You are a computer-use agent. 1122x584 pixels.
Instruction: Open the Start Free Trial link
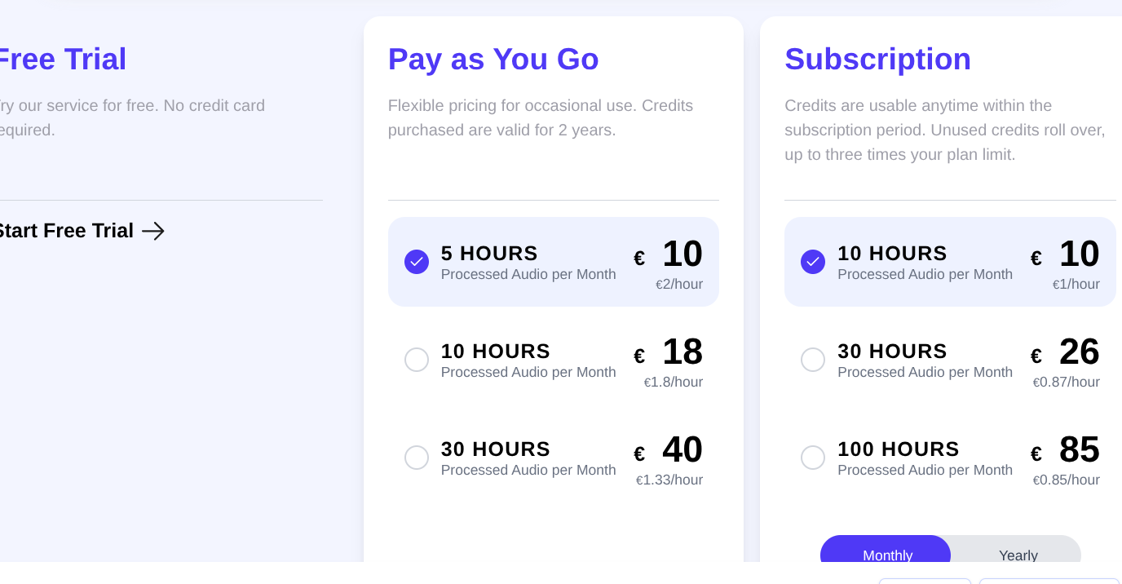click(65, 231)
